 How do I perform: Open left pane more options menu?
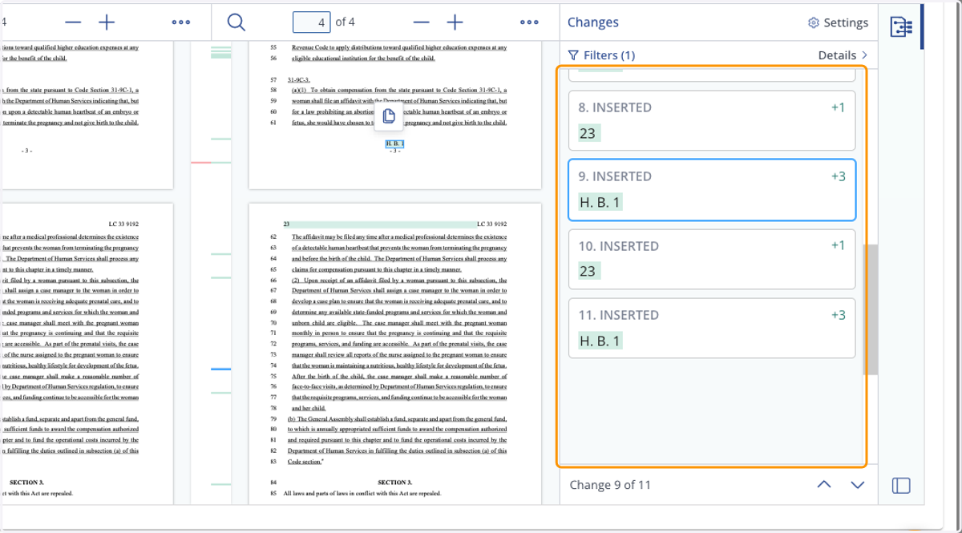pyautogui.click(x=181, y=22)
